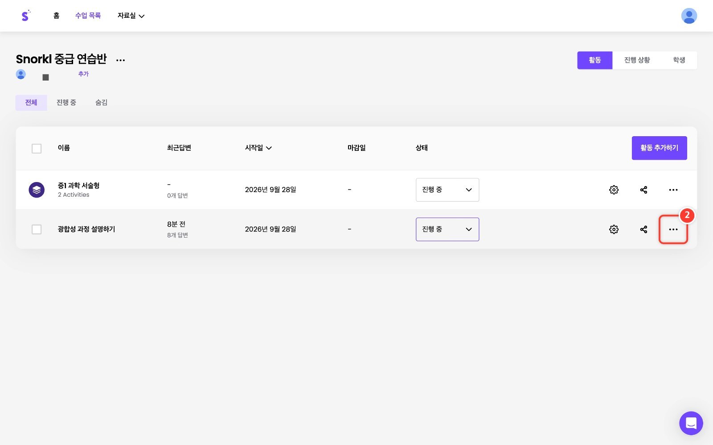Open more options for 광합성 과정 설명하기

pyautogui.click(x=673, y=230)
